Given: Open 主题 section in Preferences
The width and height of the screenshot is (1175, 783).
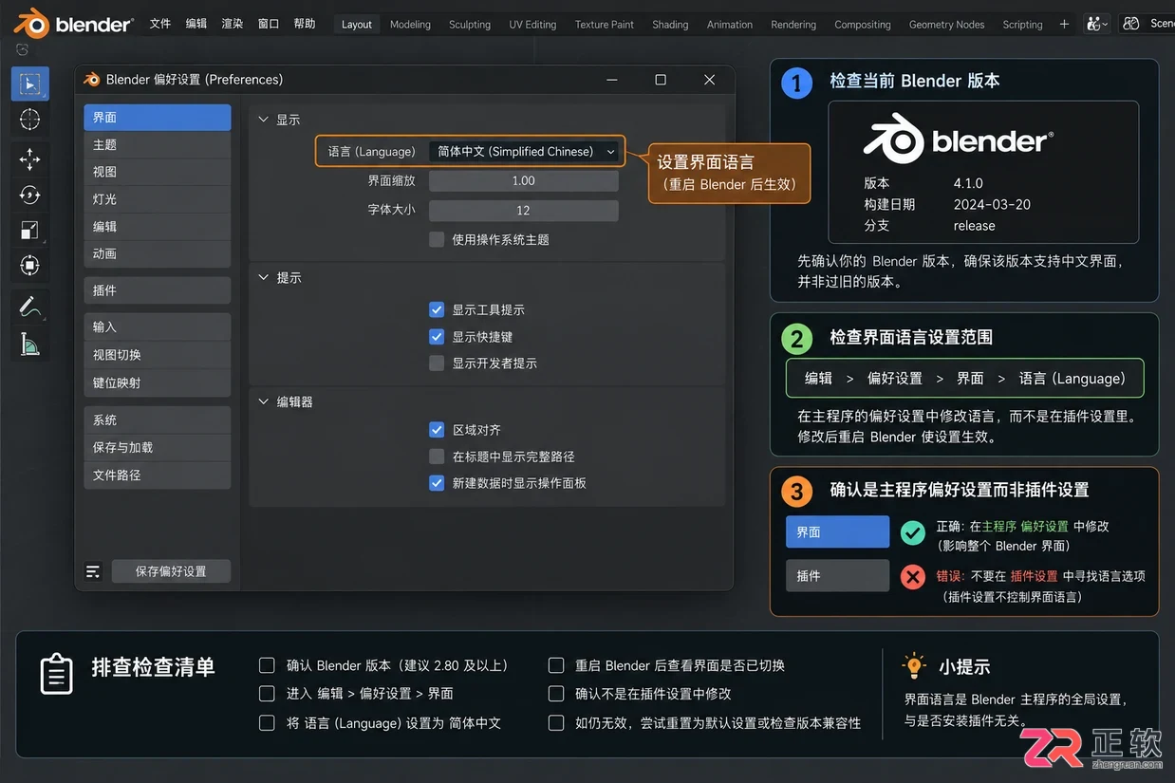Looking at the screenshot, I should [158, 145].
